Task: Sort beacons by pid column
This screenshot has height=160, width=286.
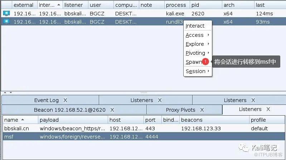Action: [206, 5]
